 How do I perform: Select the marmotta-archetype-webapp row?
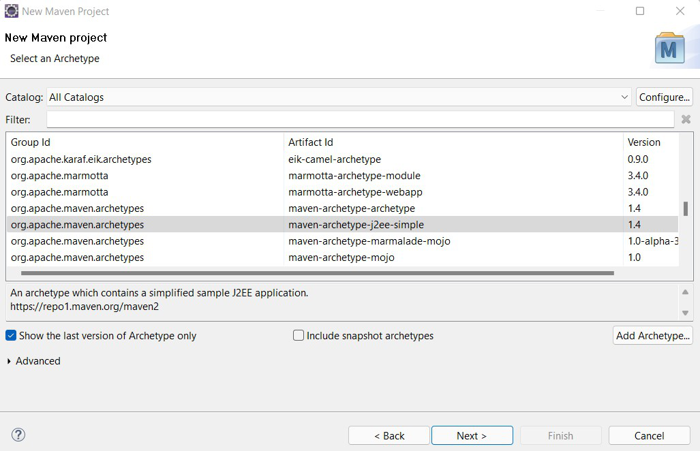click(x=342, y=192)
